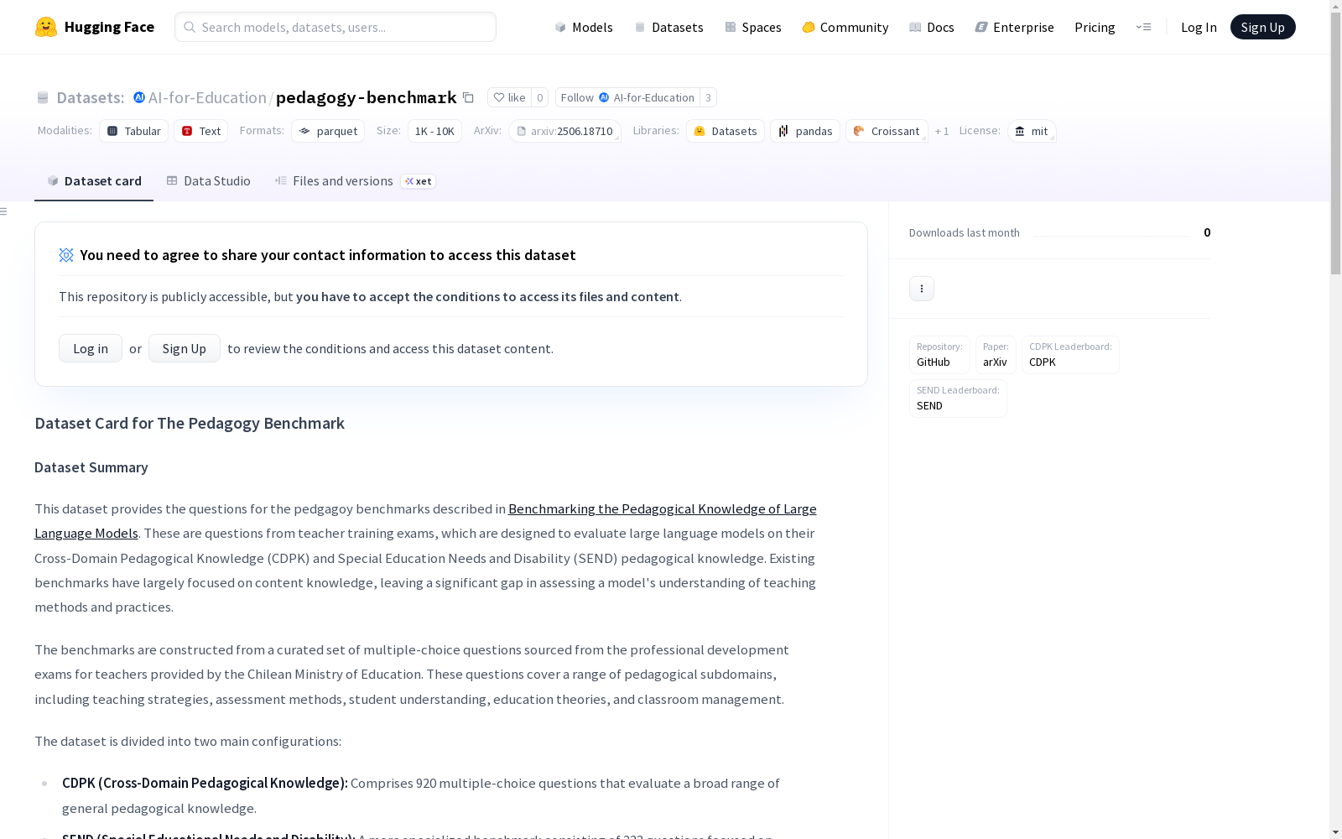Follow the AI-for-Education organization
This screenshot has height=839, width=1342.
(627, 97)
